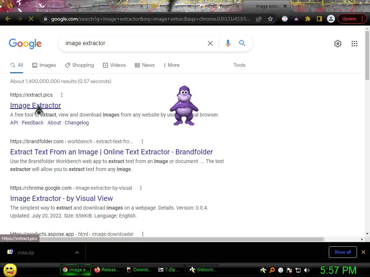
Task: Click the vertical page scrollbar
Action: [x=367, y=55]
